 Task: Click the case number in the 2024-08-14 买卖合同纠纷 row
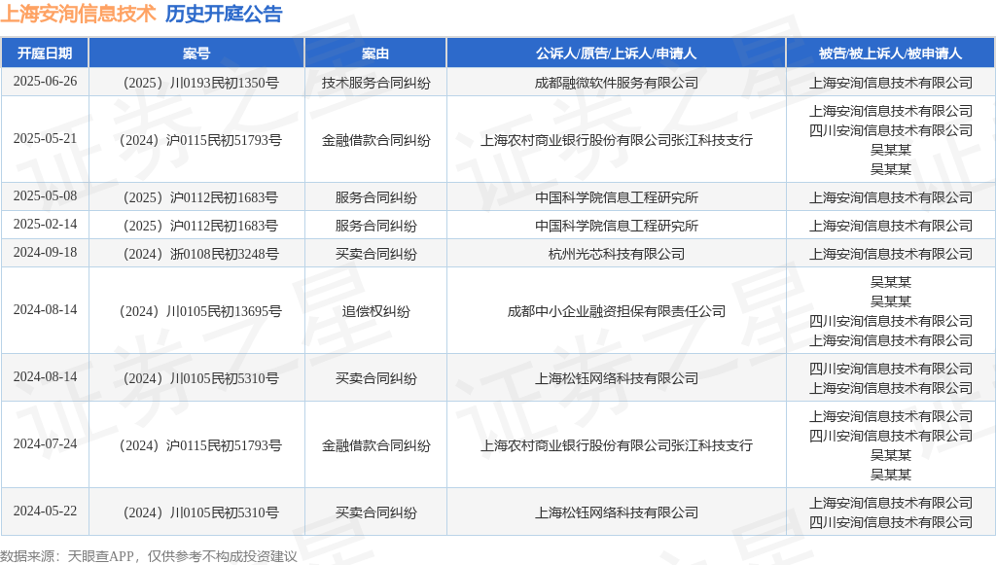tap(200, 378)
